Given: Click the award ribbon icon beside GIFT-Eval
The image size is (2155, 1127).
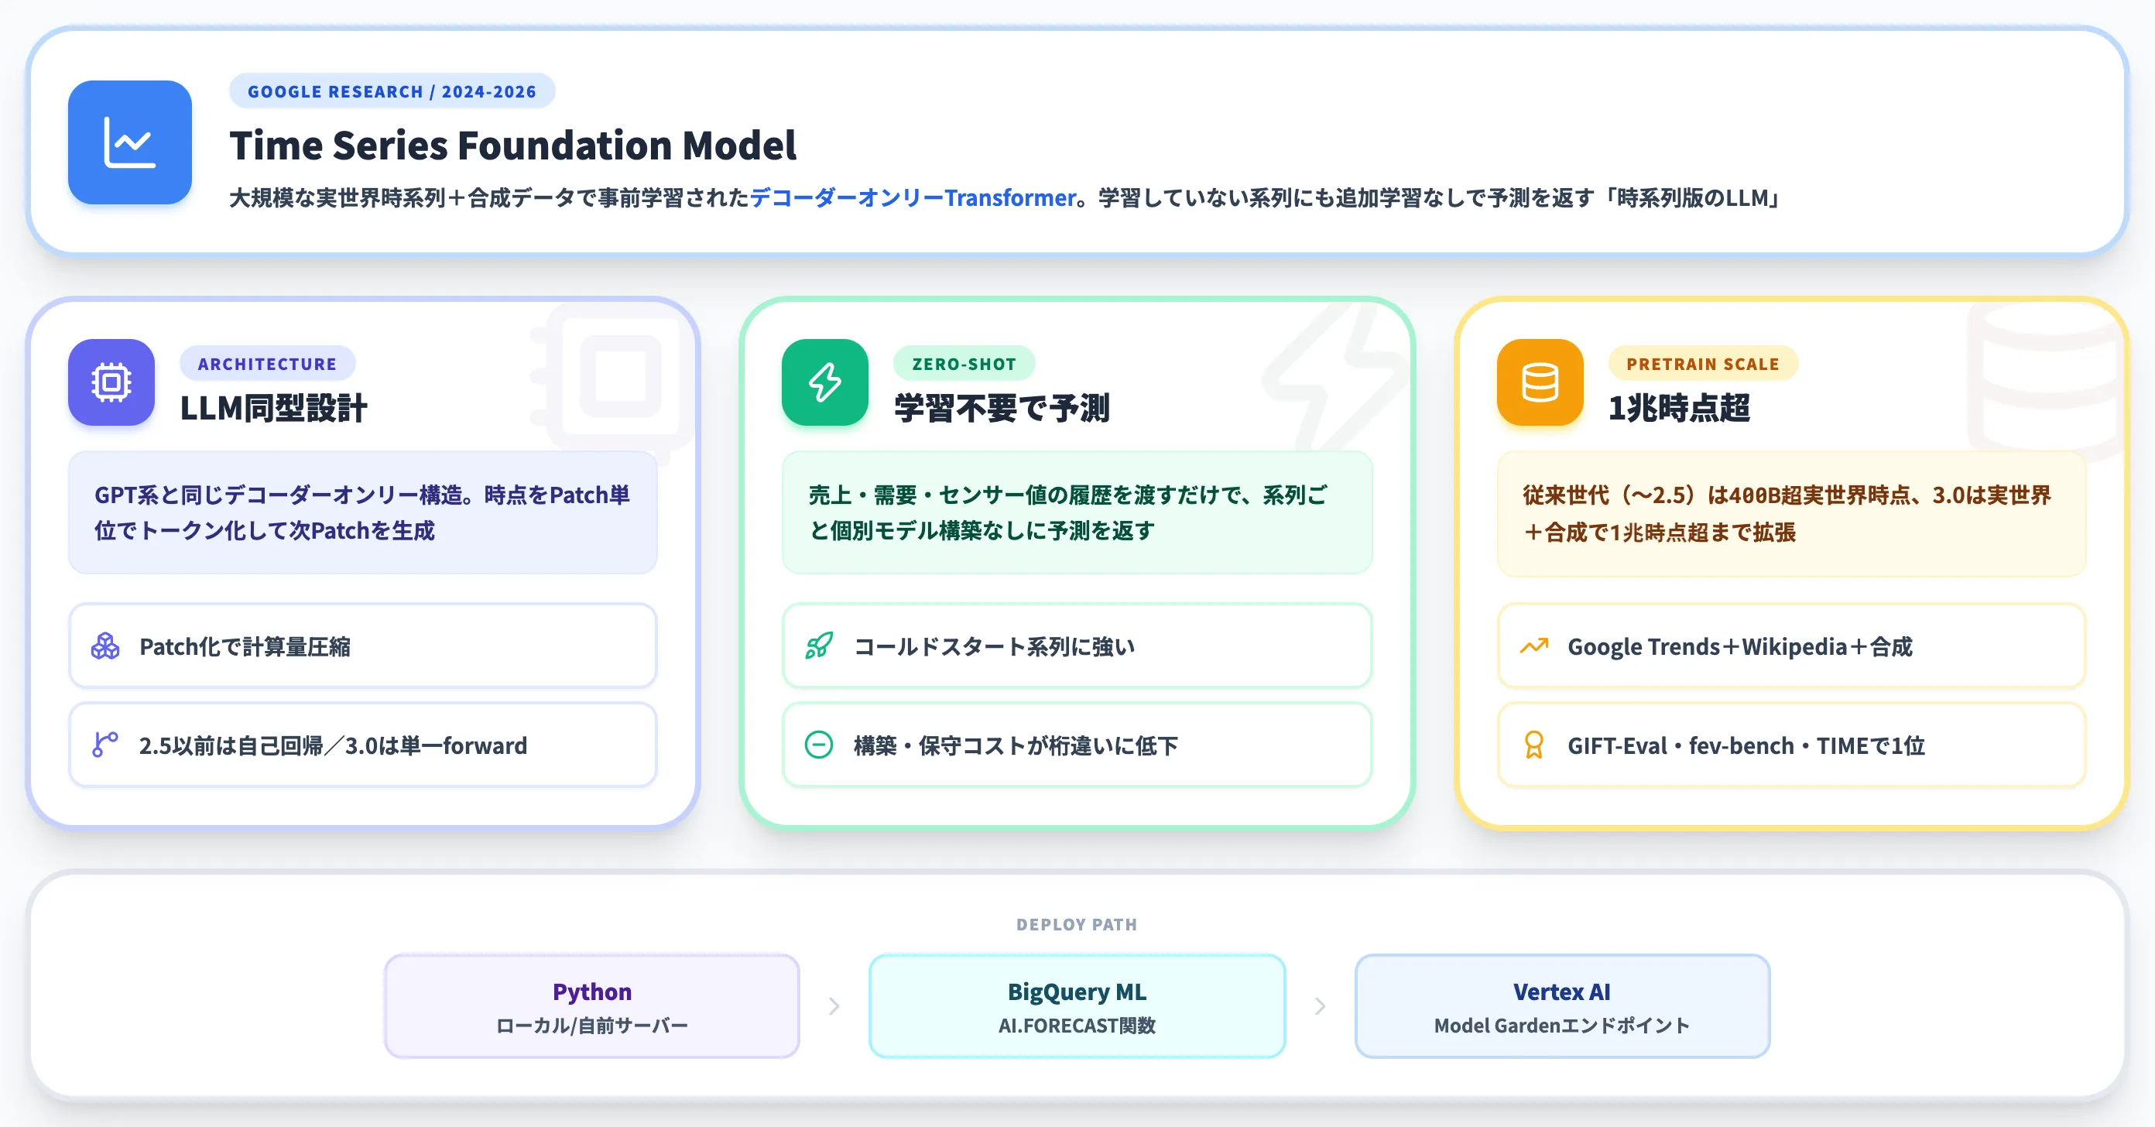Looking at the screenshot, I should [x=1534, y=745].
